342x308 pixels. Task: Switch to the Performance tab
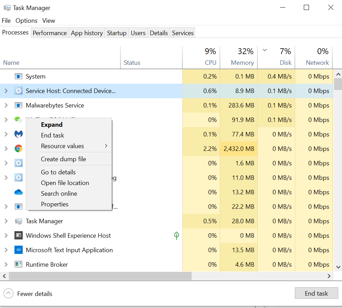[x=50, y=33]
